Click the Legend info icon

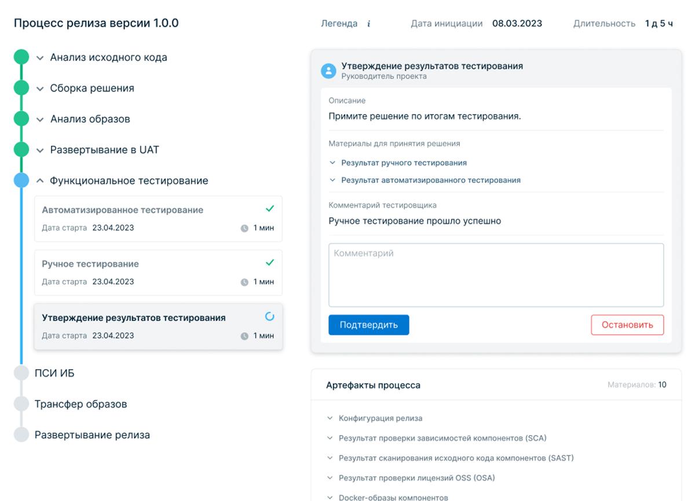[x=369, y=24]
